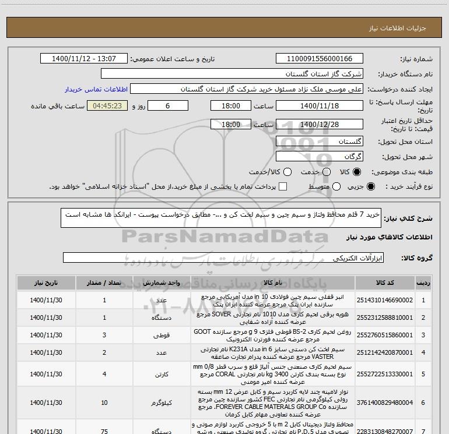Click the general description text box
Screen dimensions: 449x434
pyautogui.click(x=221, y=218)
